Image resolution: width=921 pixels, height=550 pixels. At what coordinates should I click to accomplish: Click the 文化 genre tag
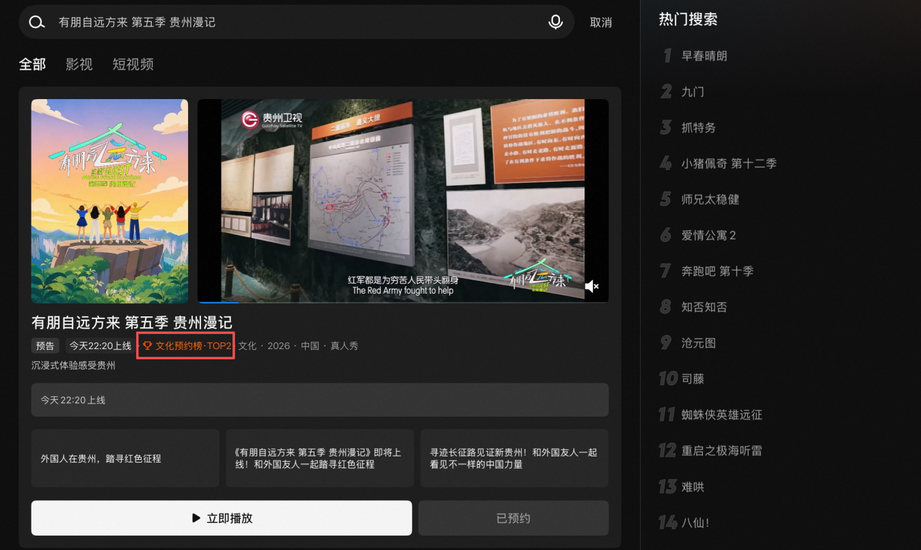point(248,346)
